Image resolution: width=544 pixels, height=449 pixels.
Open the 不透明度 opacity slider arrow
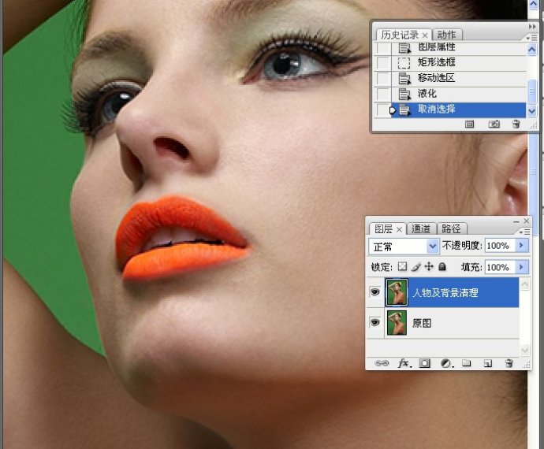point(521,246)
